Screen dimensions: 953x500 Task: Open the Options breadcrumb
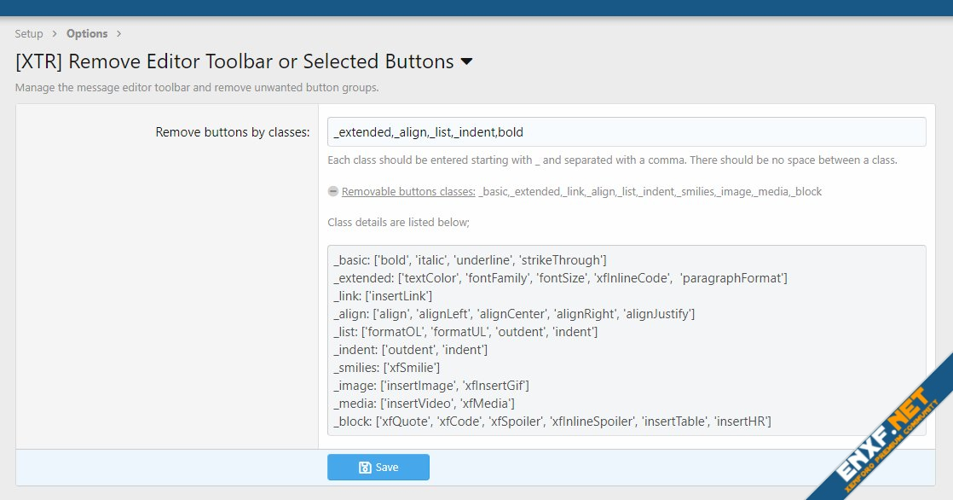[x=87, y=34]
